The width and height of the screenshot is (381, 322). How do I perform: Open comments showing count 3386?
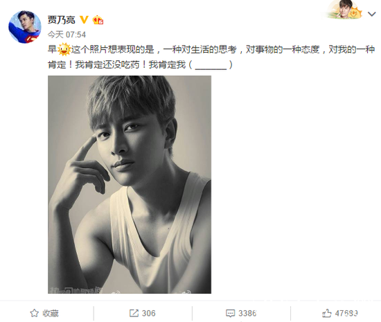coord(247,313)
